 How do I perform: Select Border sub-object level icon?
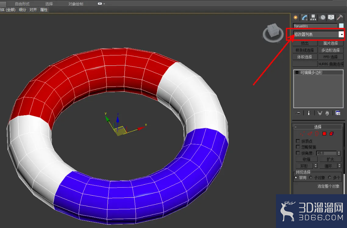[317, 134]
